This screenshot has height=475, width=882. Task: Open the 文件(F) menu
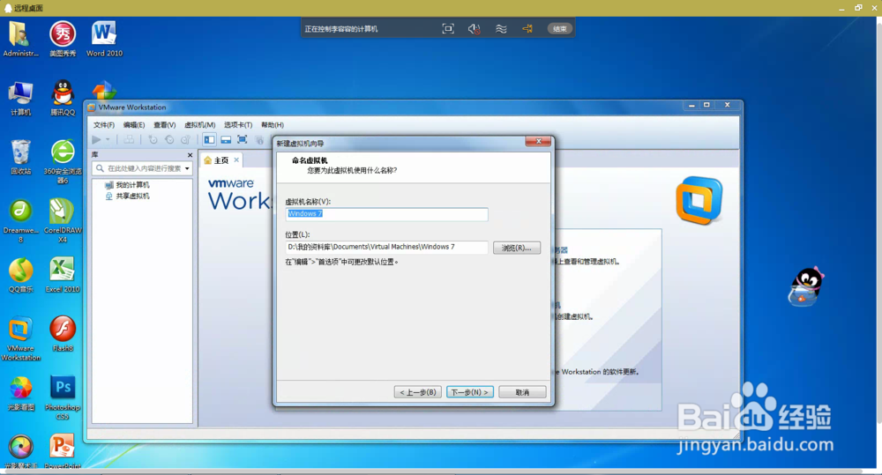click(103, 125)
